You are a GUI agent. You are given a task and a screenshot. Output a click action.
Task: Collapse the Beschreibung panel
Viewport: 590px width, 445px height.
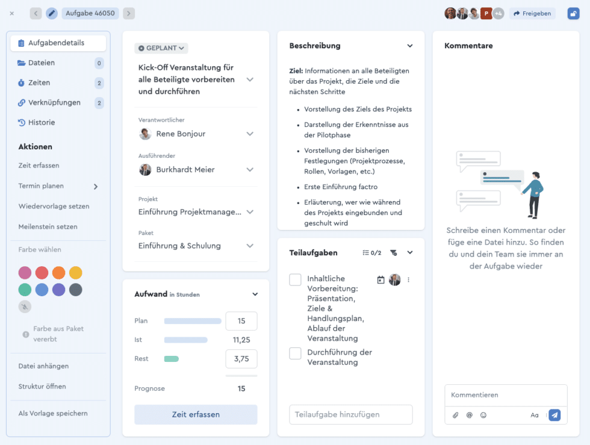click(x=410, y=46)
